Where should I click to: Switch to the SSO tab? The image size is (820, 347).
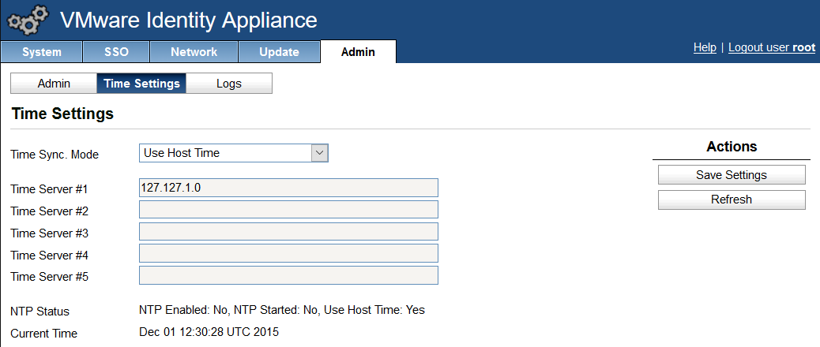pyautogui.click(x=116, y=52)
